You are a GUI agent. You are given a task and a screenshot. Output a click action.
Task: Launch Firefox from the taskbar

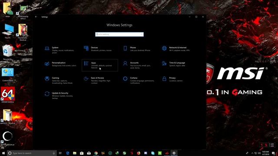pos(139,153)
